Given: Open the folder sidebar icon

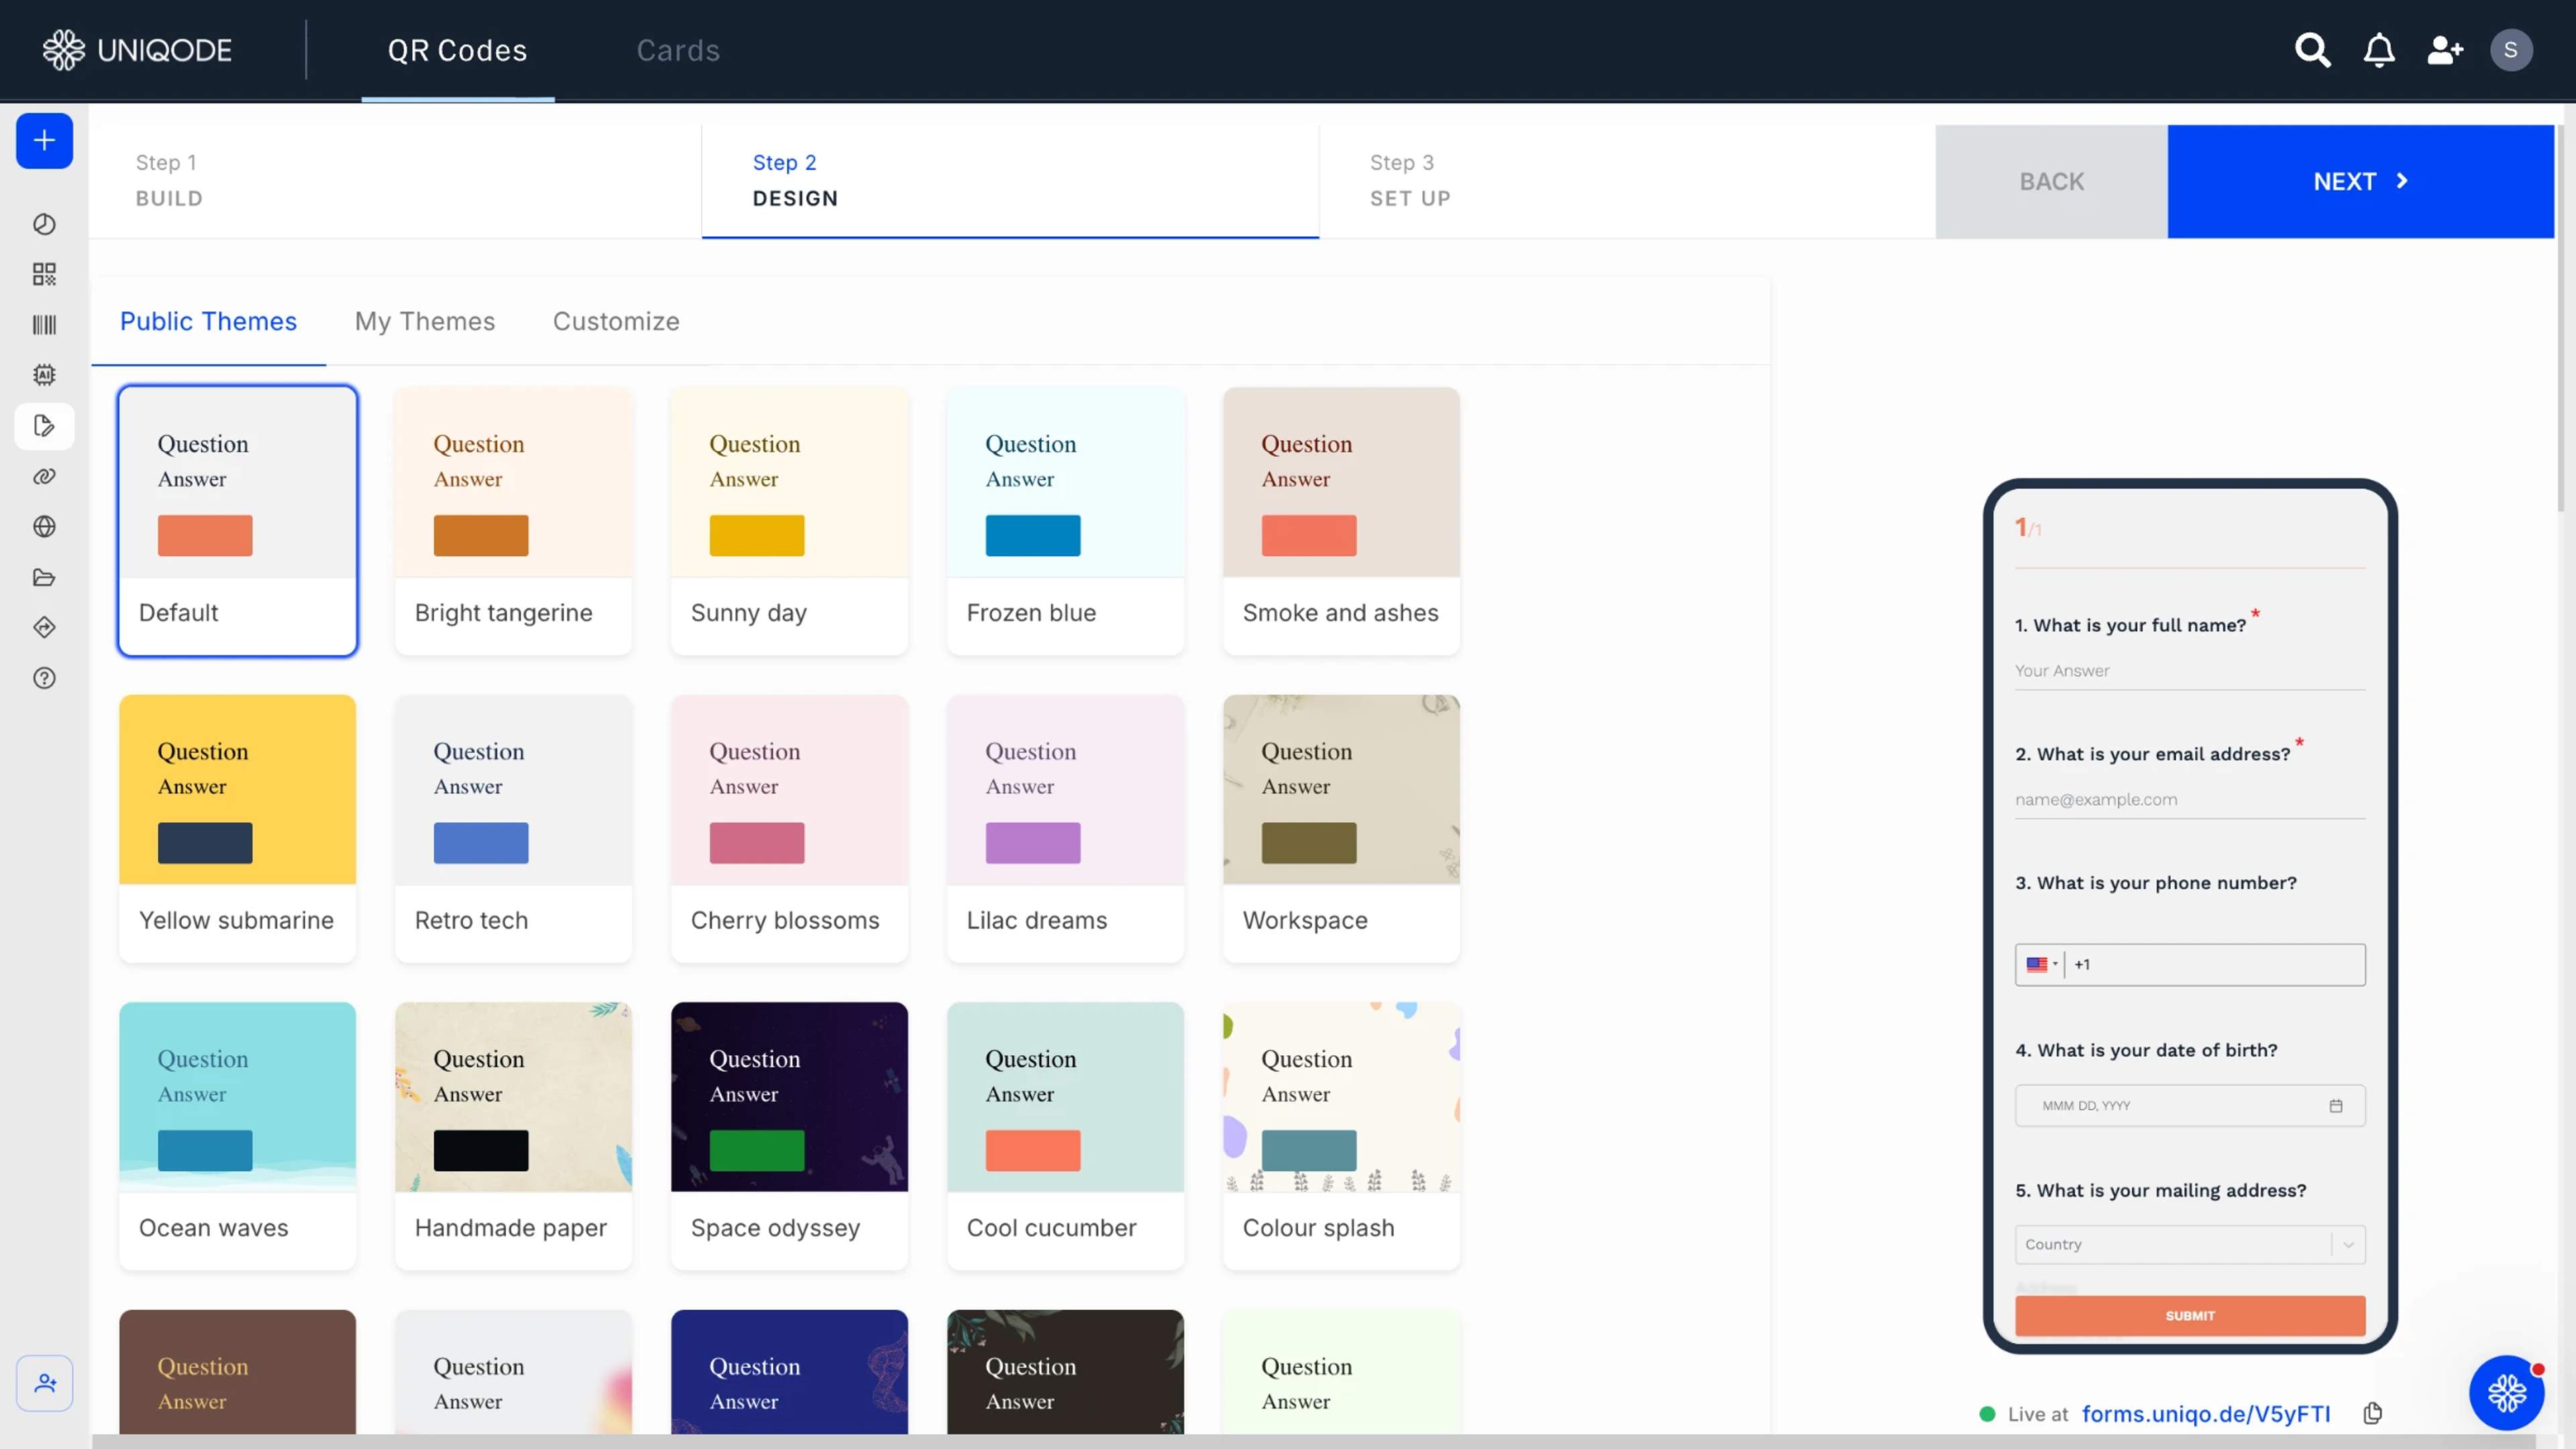Looking at the screenshot, I should (44, 577).
